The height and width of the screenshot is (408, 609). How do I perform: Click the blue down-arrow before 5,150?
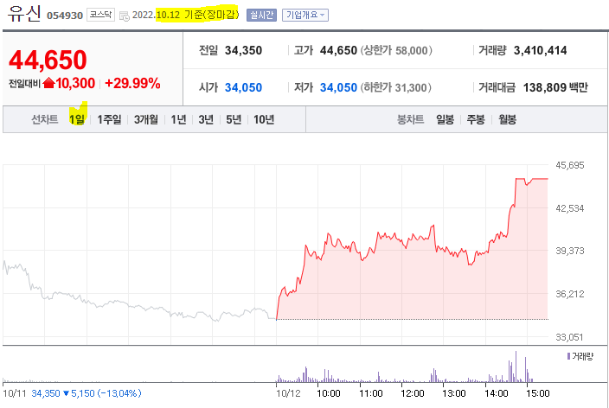(66, 393)
